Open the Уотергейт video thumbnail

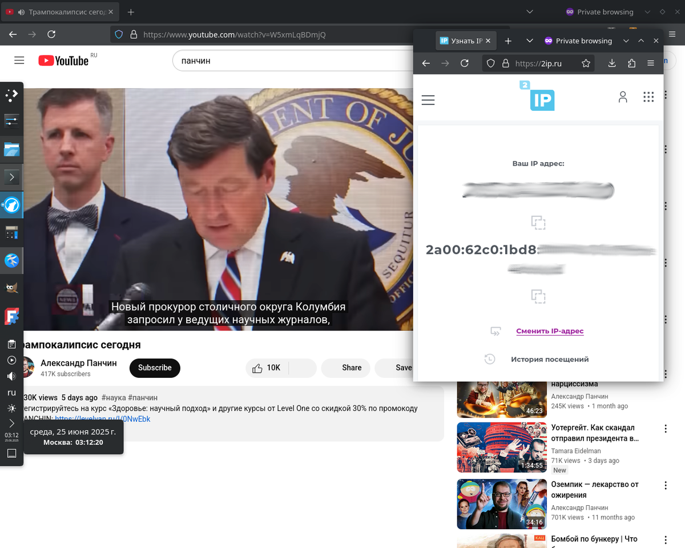[501, 447]
